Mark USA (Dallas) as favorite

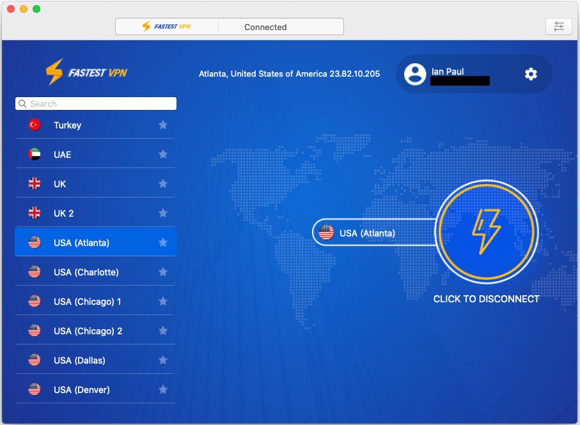click(x=163, y=360)
